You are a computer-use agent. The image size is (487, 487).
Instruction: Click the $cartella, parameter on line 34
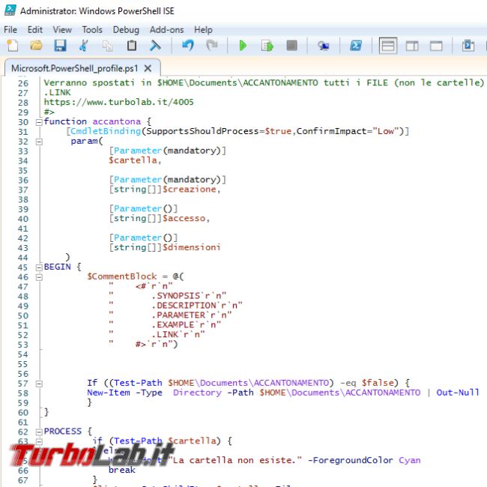[x=135, y=160]
